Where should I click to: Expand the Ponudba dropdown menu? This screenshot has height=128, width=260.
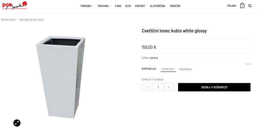point(87,6)
